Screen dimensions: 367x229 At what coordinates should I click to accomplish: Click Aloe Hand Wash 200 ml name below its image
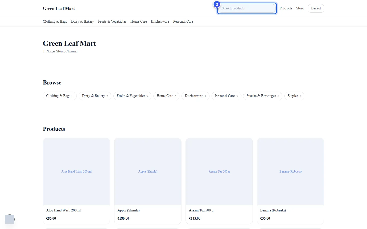(x=64, y=210)
